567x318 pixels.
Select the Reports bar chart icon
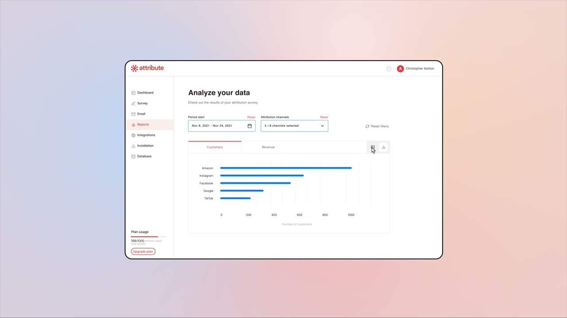[x=133, y=124]
